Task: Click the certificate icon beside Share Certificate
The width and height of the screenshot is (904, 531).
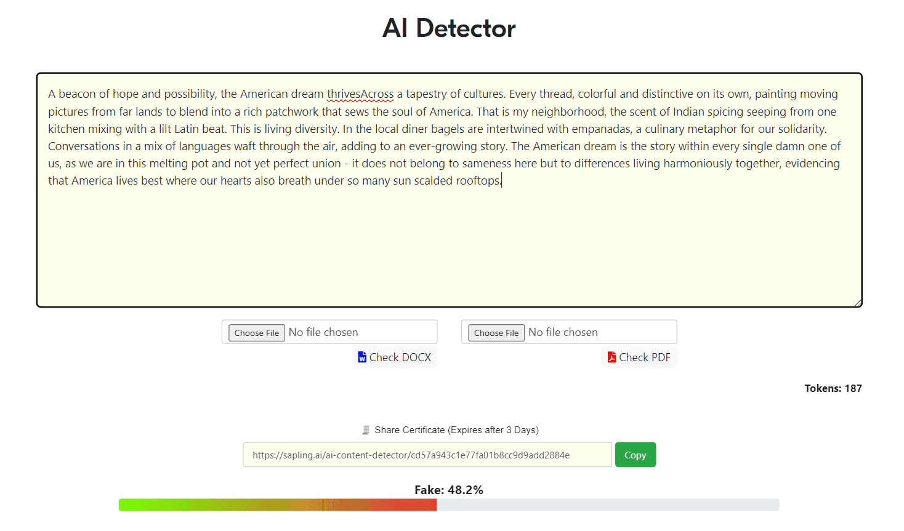Action: (x=366, y=430)
